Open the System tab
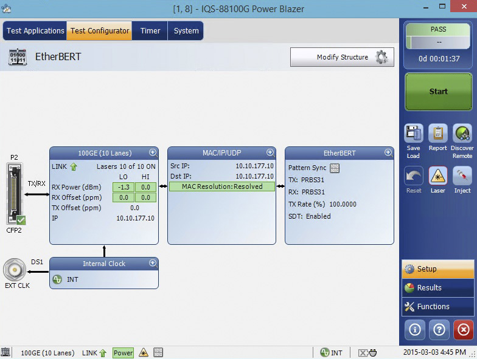This screenshot has height=359, width=477. (x=186, y=30)
